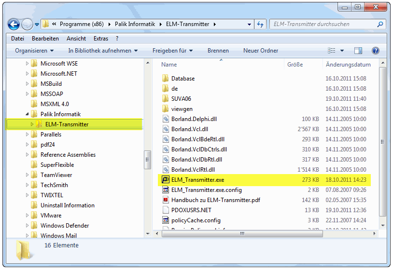The image size is (393, 271).
Task: Open the Extras menu
Action: [x=101, y=39]
